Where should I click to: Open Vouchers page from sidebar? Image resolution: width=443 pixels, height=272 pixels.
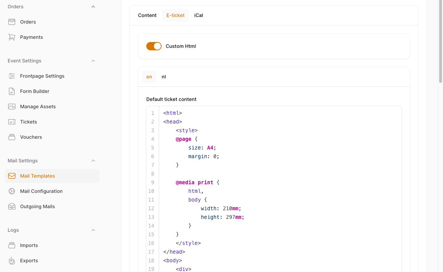click(31, 137)
